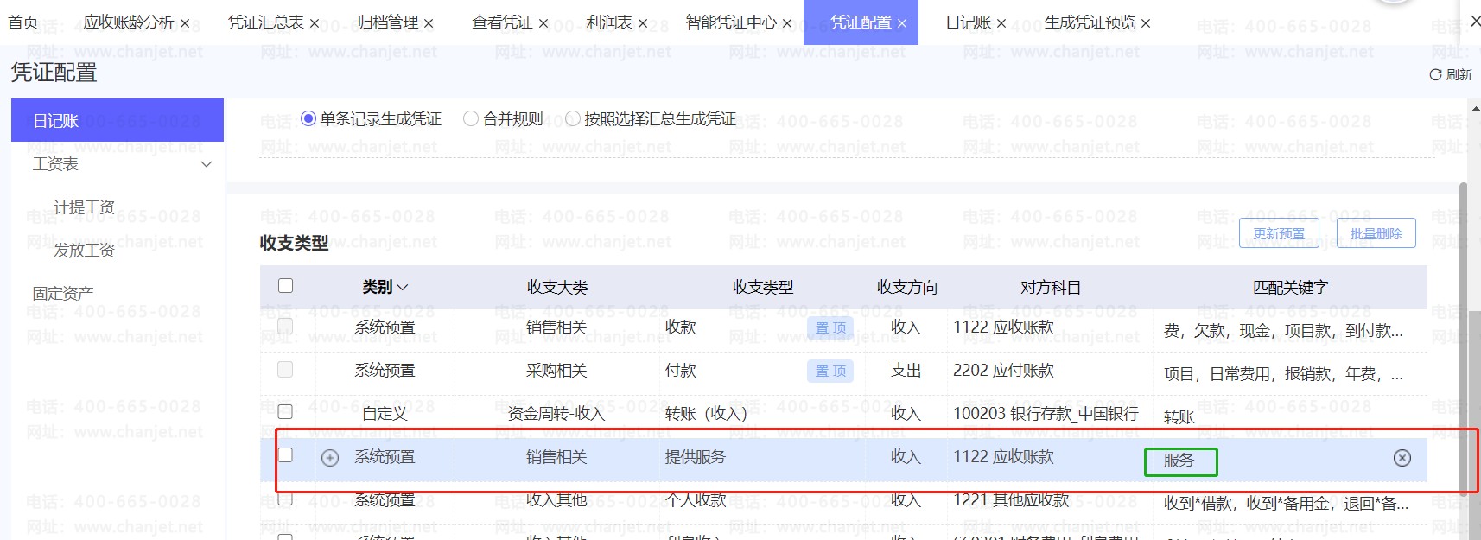Click the 收支类型 column header
Screen dimensions: 1481x540
click(x=762, y=287)
